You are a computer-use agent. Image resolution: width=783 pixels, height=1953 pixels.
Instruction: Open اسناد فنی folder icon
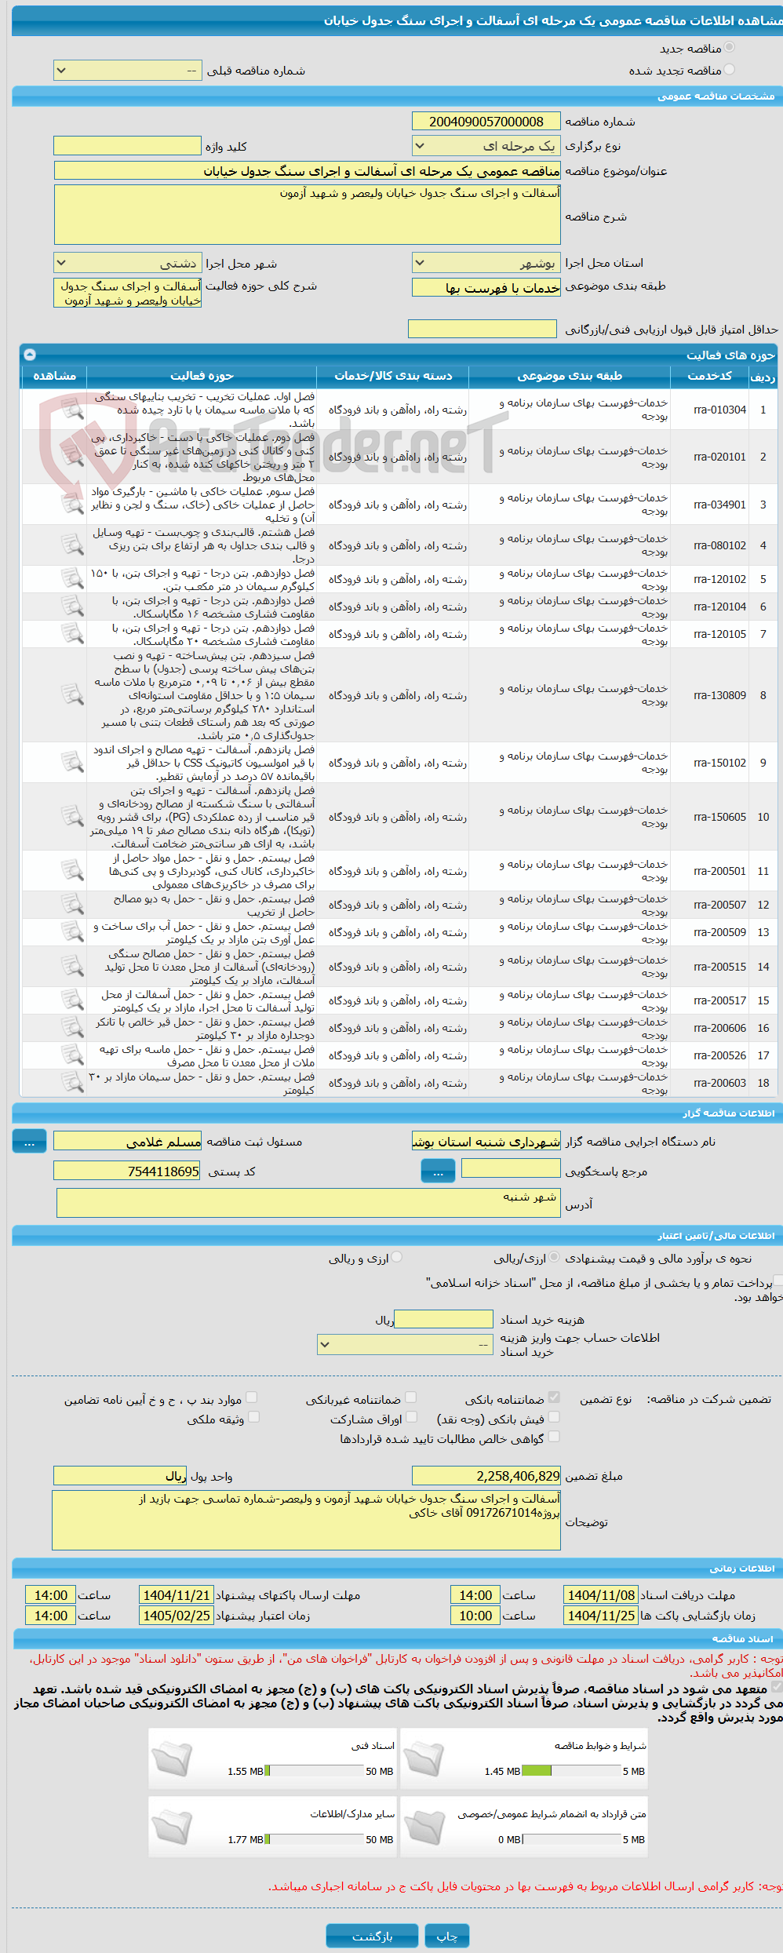pyautogui.click(x=172, y=1759)
